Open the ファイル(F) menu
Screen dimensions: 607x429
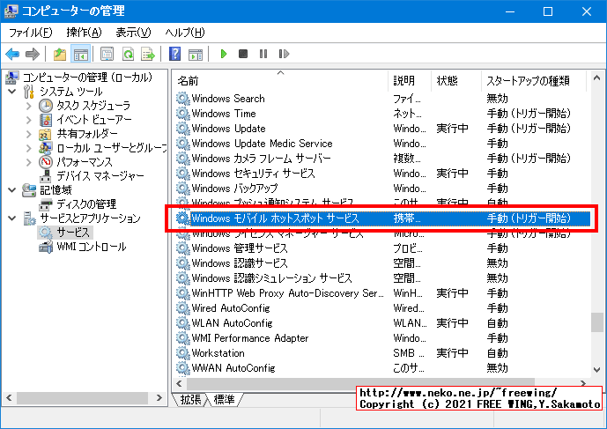coord(30,33)
